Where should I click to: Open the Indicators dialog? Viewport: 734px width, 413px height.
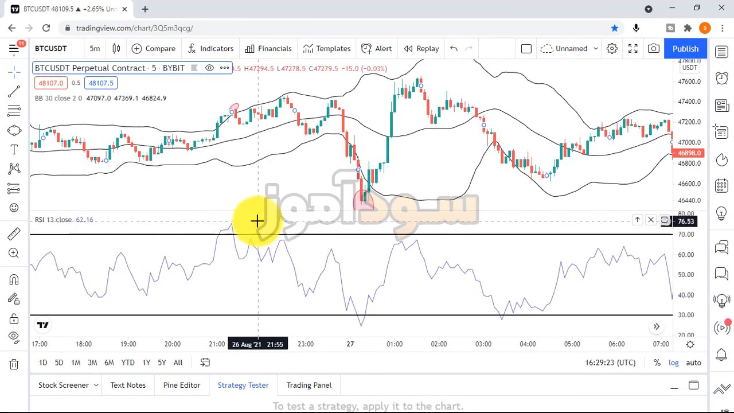pyautogui.click(x=210, y=49)
